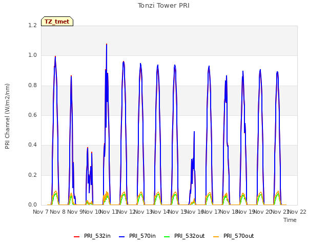The image size is (328, 246).
Task: Click the Nov 7 x-axis tick label
Action: point(41,212)
